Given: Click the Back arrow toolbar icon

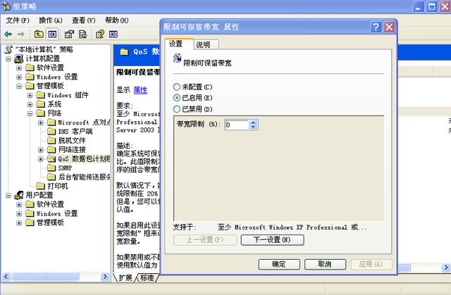Looking at the screenshot, I should 8,33.
